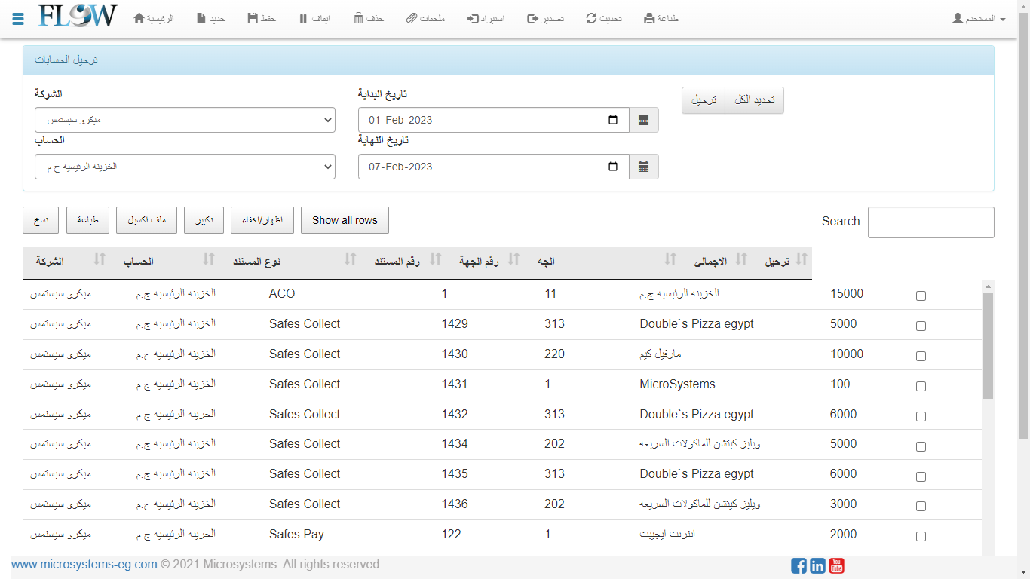Open calendar picker for end date
Image resolution: width=1030 pixels, height=579 pixels.
[x=643, y=167]
